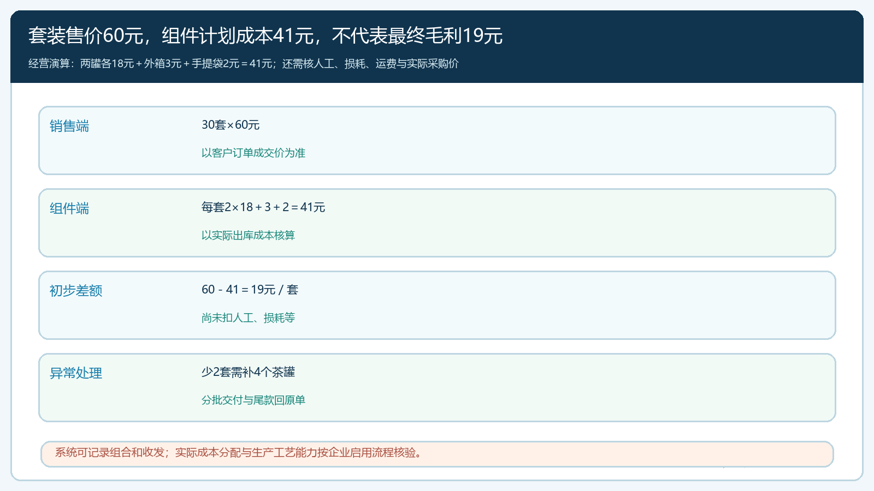The height and width of the screenshot is (491, 874).
Task: Click the orange footer note about 系统可记录组合和收发
Action: tap(437, 454)
